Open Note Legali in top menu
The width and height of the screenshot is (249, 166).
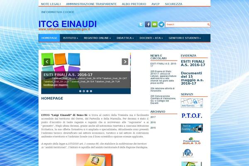click(x=51, y=4)
